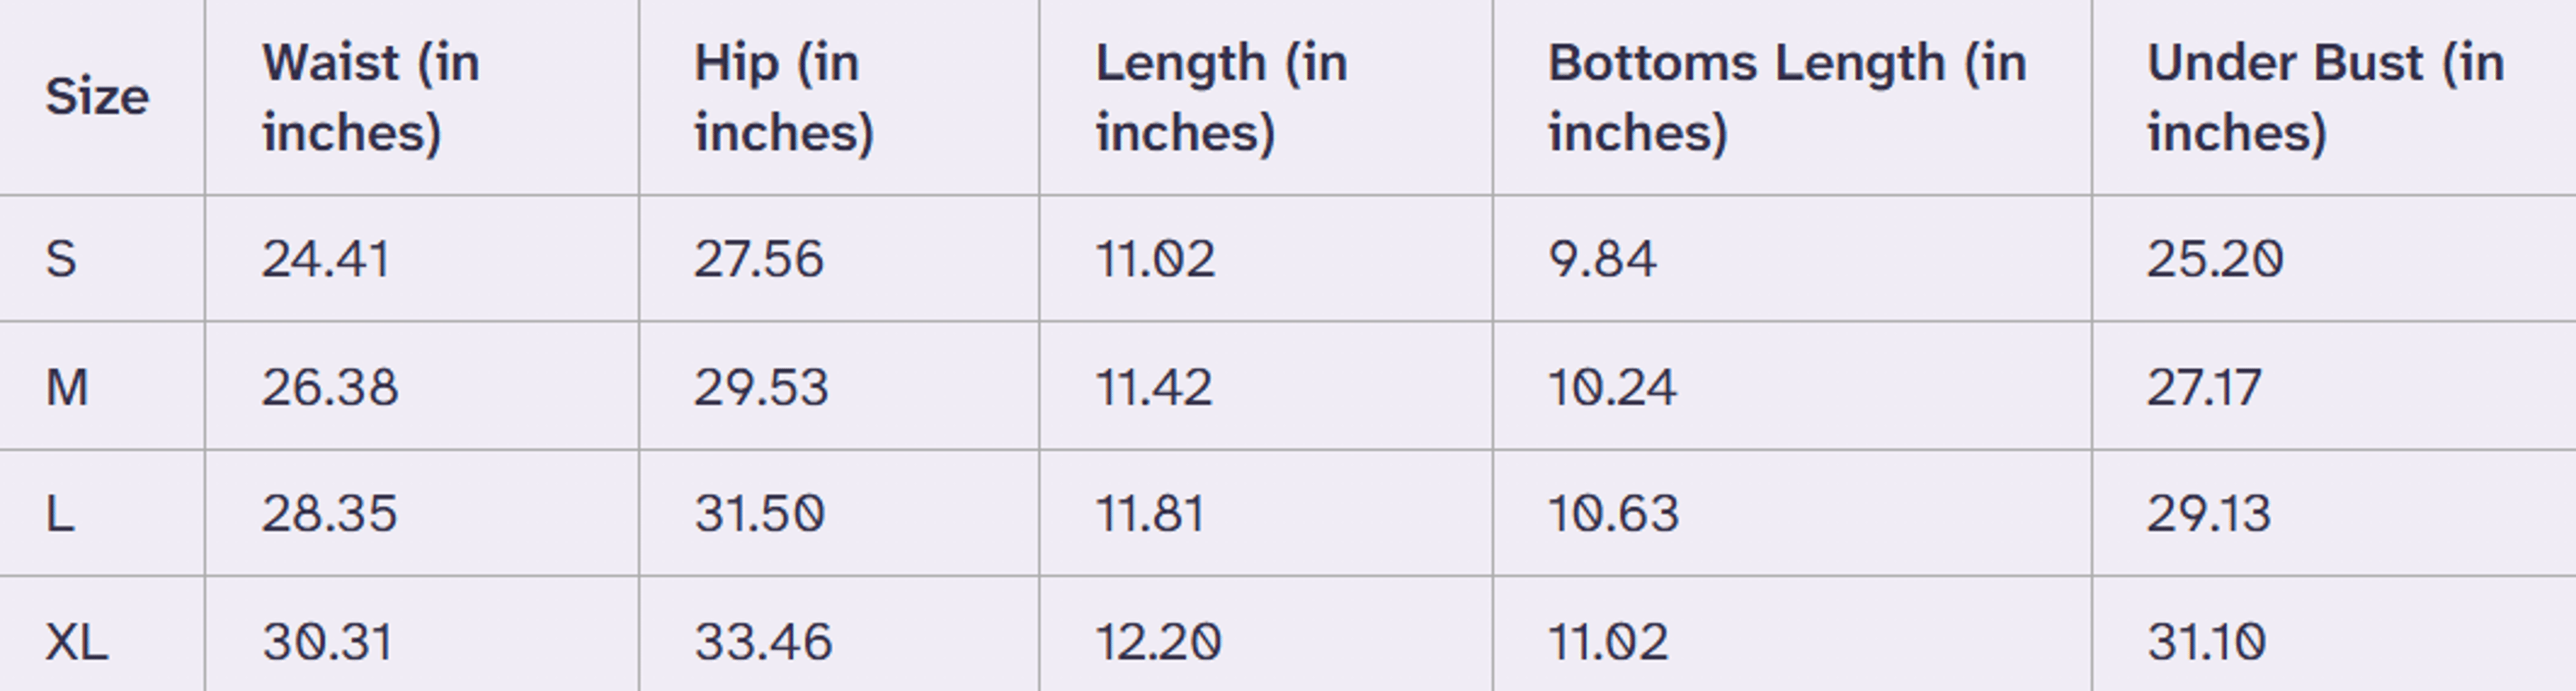Select the Under Bust column header
This screenshot has height=691, width=2576.
2325,97
